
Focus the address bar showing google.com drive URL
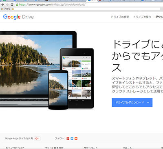(x=89, y=4)
